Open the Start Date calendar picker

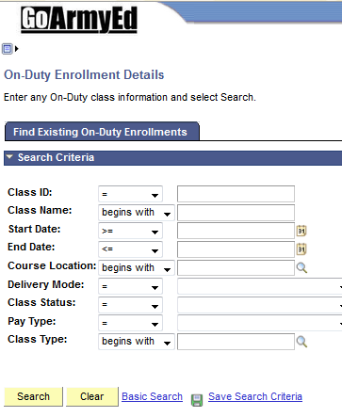coord(301,231)
